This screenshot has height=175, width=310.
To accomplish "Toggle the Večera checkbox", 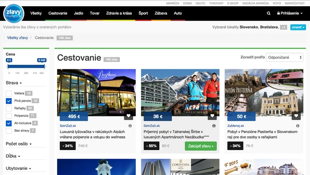I will [9, 93].
